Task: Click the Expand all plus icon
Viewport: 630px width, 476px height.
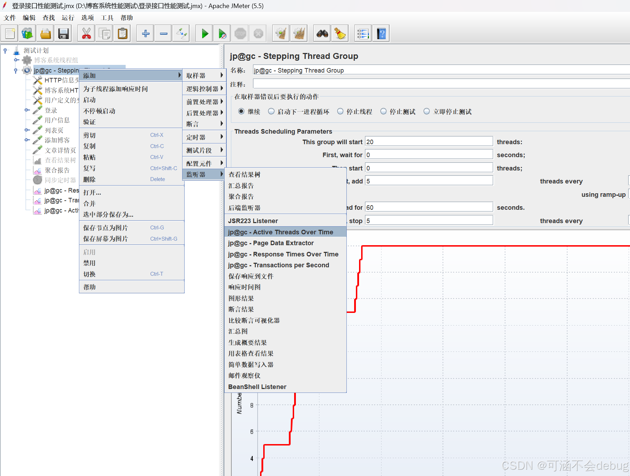Action: (145, 34)
